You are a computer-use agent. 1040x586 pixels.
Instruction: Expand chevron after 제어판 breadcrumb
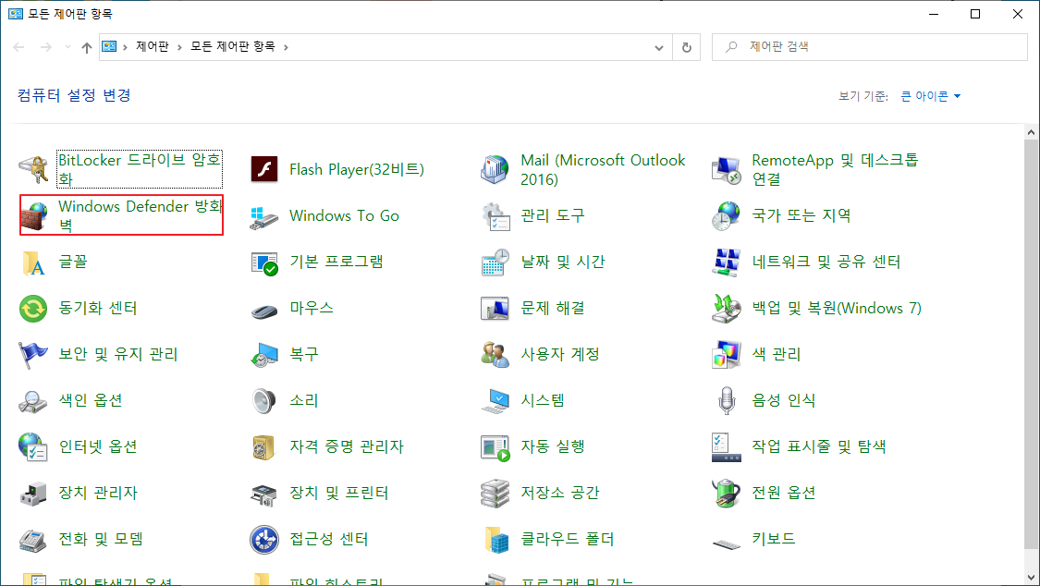tap(179, 47)
